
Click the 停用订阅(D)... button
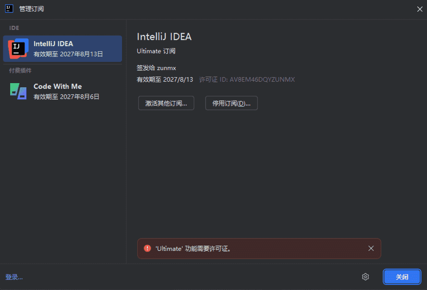232,103
